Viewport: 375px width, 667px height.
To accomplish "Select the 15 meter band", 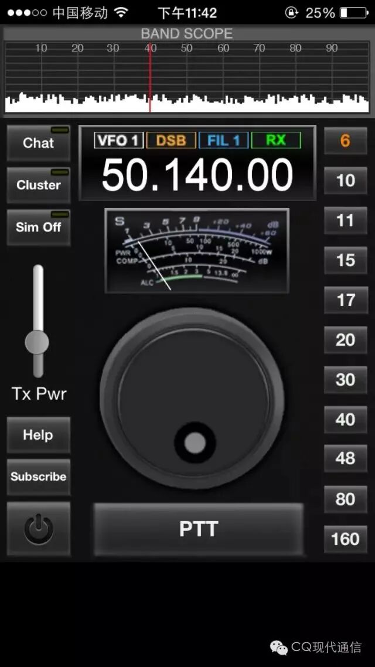I will 345,260.
